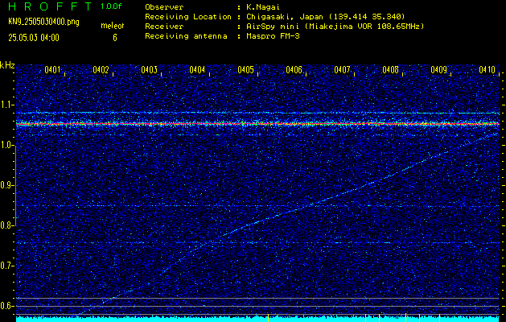Click the 0406 time marker
Viewport: 506px width, 322px height.
click(x=294, y=69)
